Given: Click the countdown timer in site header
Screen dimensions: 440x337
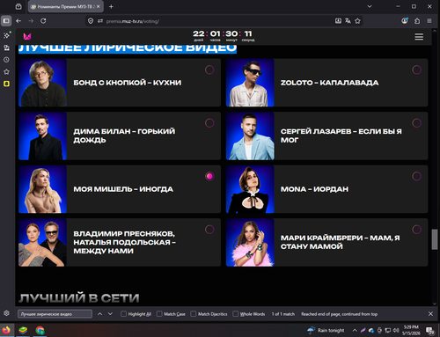Looking at the screenshot, I should pos(224,36).
